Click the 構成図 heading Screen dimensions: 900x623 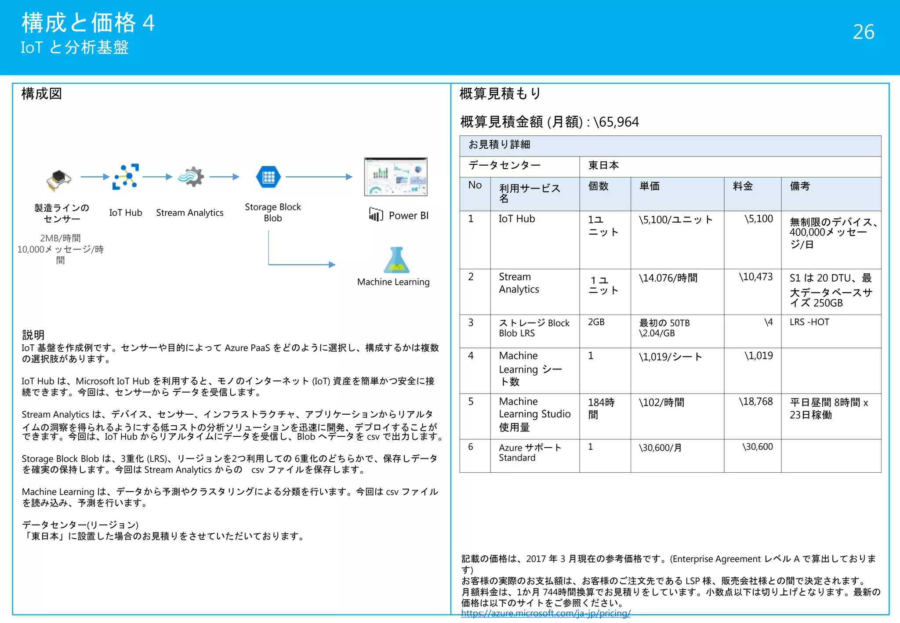(x=42, y=94)
